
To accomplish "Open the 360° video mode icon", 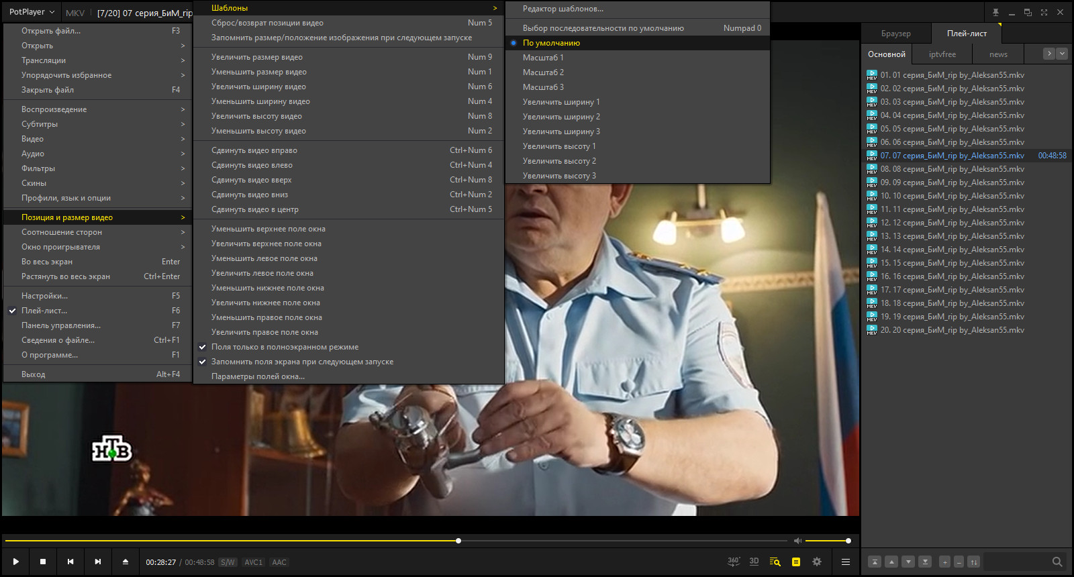I will tap(733, 562).
